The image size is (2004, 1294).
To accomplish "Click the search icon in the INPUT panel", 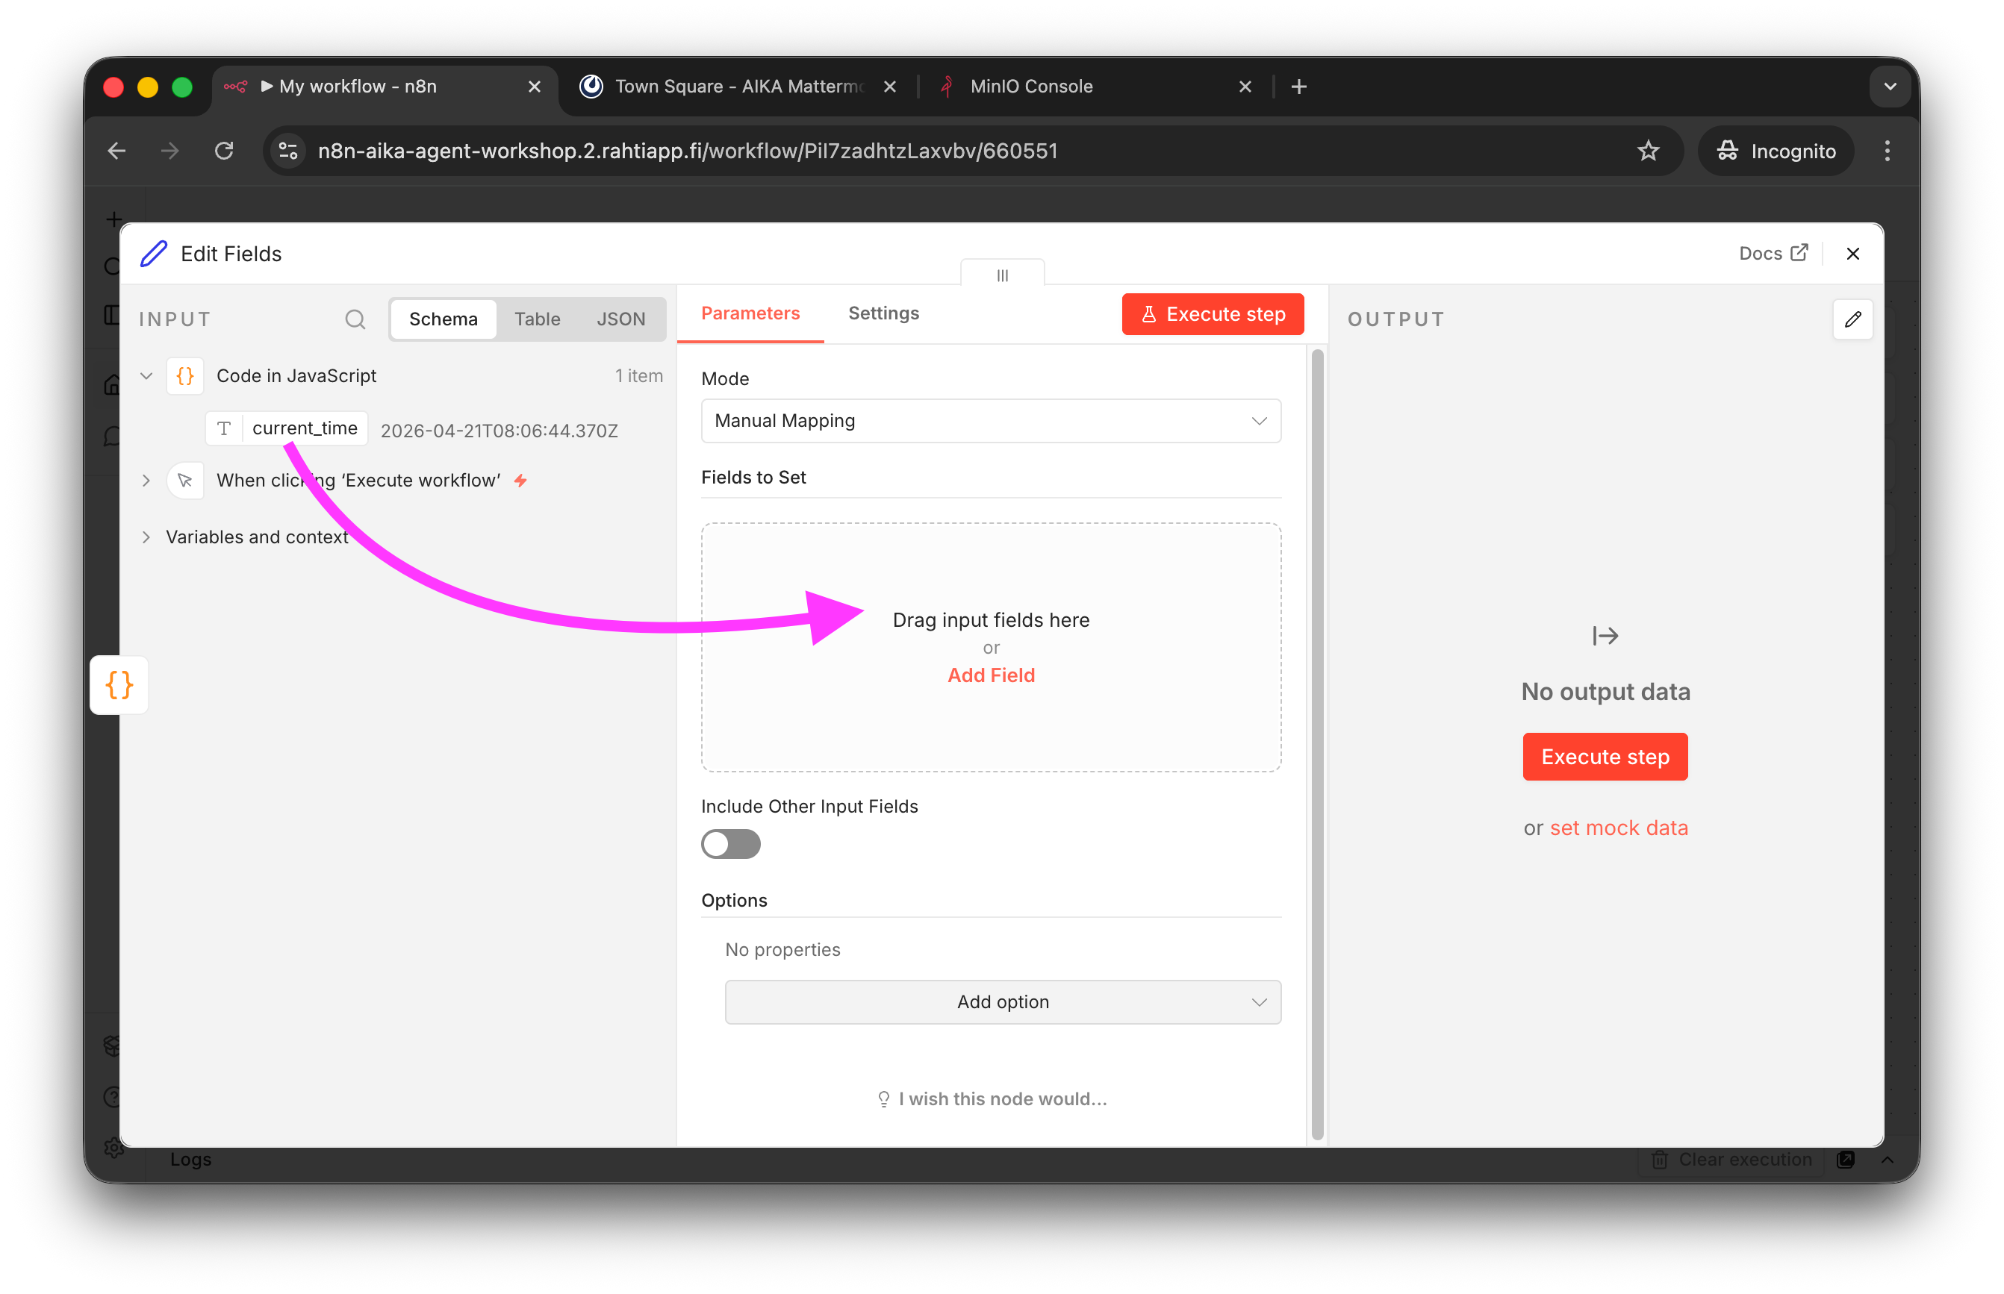I will pos(355,319).
